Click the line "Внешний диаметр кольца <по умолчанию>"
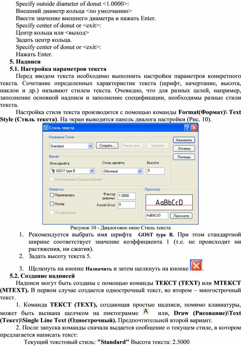This screenshot has width=241, height=346. (74, 11)
